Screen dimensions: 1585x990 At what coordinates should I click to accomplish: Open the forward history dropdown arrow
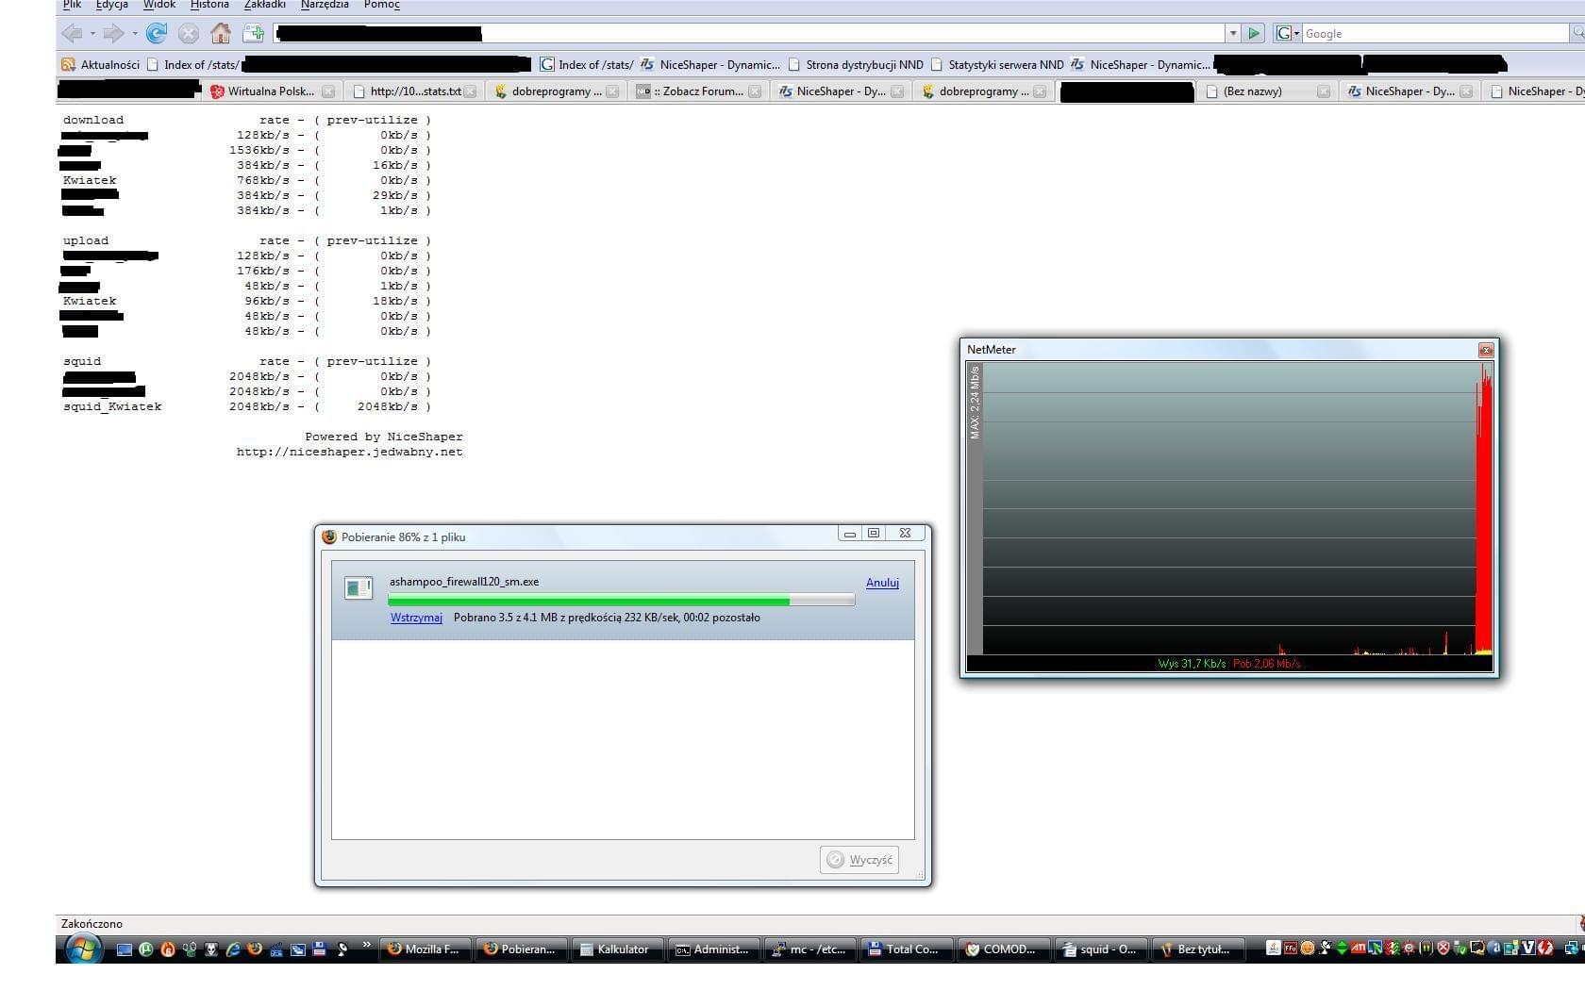tap(135, 34)
